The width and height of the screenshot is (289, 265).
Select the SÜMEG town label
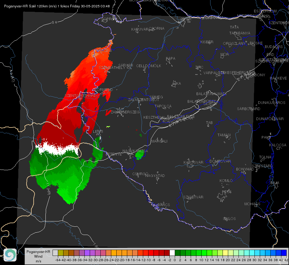click(156, 97)
